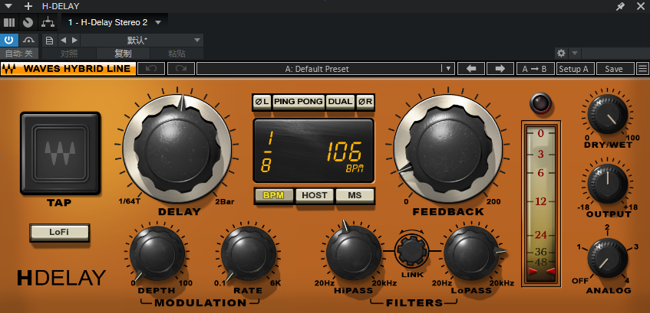Go to previous preset with left triangle
The height and width of the screenshot is (313, 650).
coord(63,40)
